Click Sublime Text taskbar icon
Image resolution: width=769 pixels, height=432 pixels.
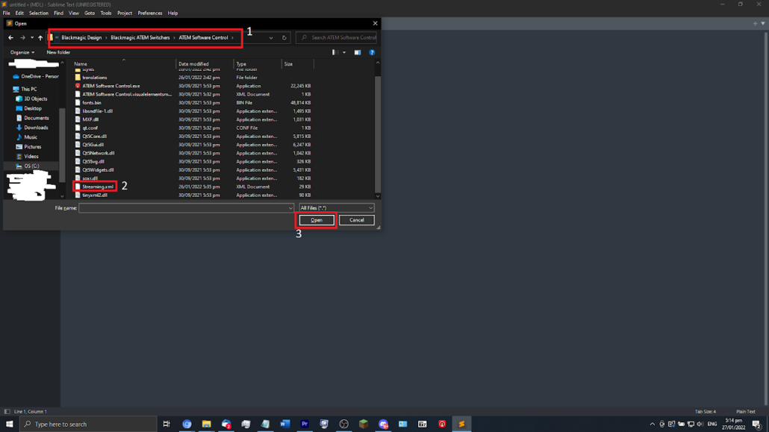(461, 424)
